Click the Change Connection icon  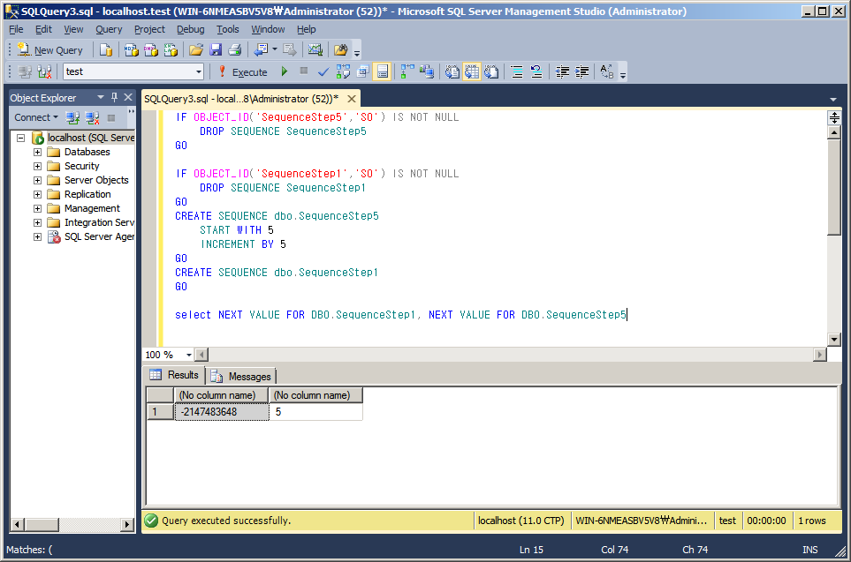44,71
